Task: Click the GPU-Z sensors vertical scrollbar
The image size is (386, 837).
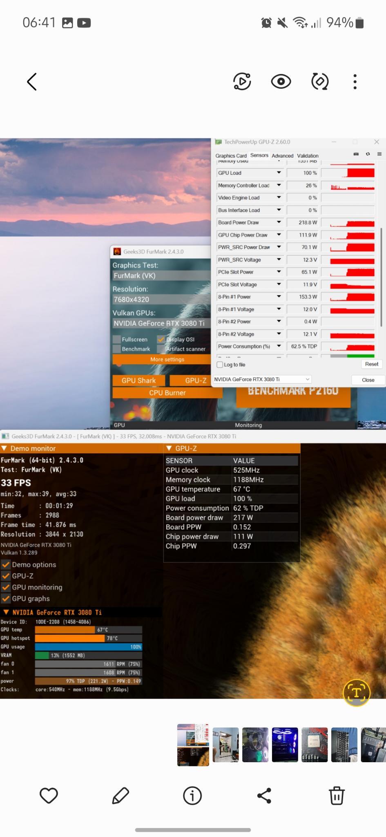Action: 381,277
